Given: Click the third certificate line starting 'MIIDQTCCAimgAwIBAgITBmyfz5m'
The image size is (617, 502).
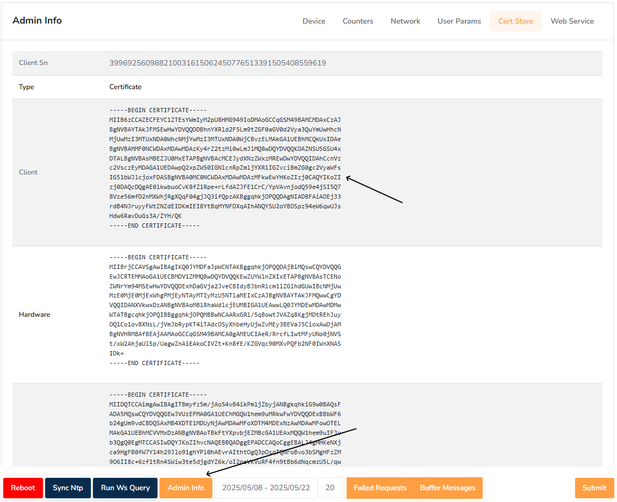Looking at the screenshot, I should pos(225,404).
